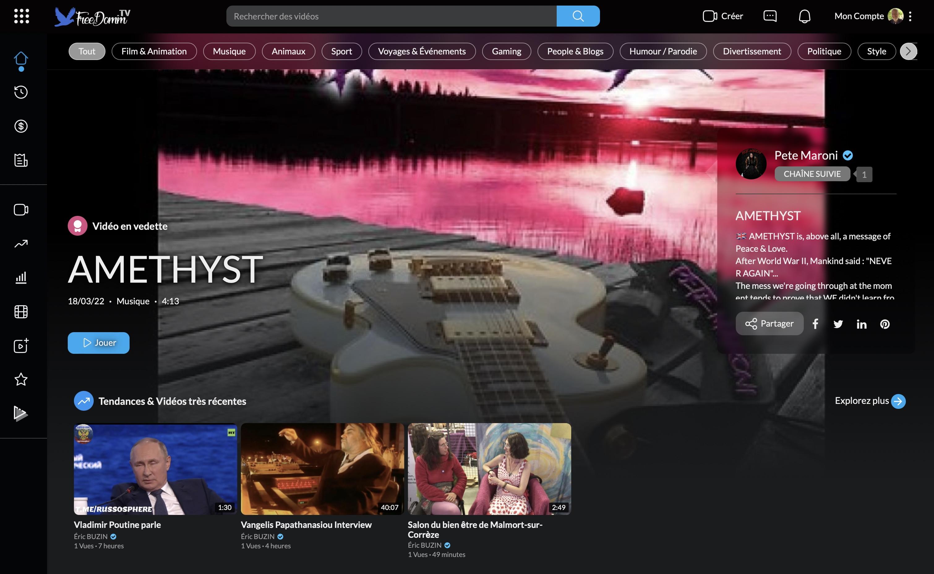This screenshot has height=574, width=934.
Task: Expand the Créer video menu
Action: [722, 16]
